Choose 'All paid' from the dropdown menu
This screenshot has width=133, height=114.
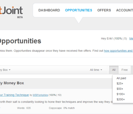pyautogui.click(x=121, y=78)
